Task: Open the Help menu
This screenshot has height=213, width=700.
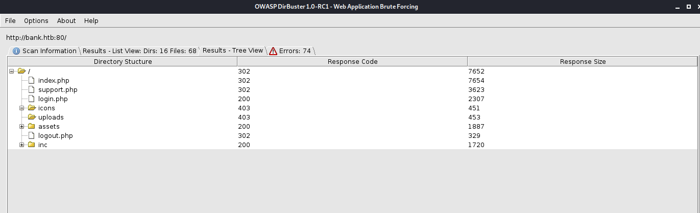Action: [x=91, y=21]
